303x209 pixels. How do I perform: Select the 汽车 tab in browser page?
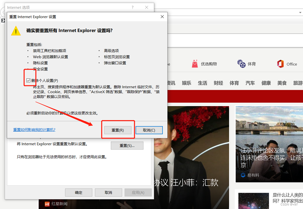pos(250,83)
